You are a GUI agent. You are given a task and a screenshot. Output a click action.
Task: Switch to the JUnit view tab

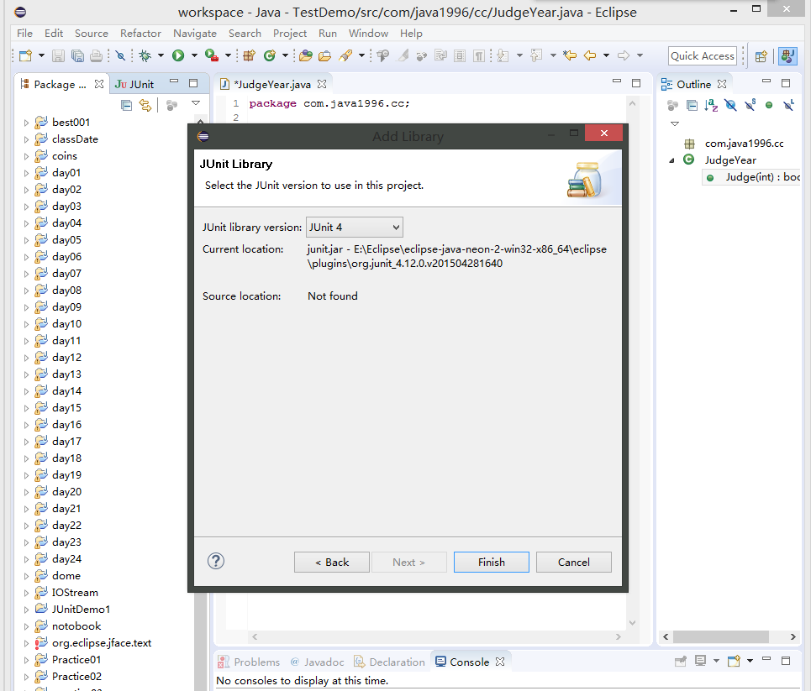coord(134,84)
